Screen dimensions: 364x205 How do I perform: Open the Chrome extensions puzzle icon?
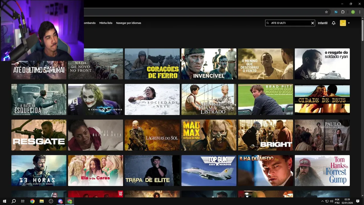(x=343, y=12)
